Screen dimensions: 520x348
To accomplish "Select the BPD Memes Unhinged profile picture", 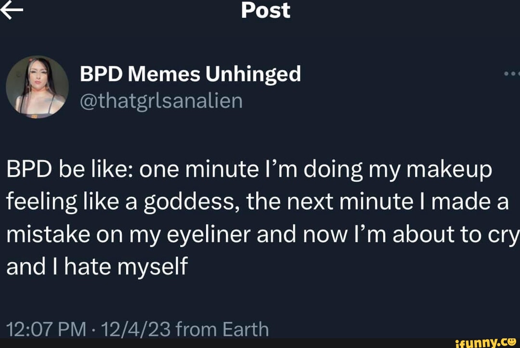I will pyautogui.click(x=37, y=87).
